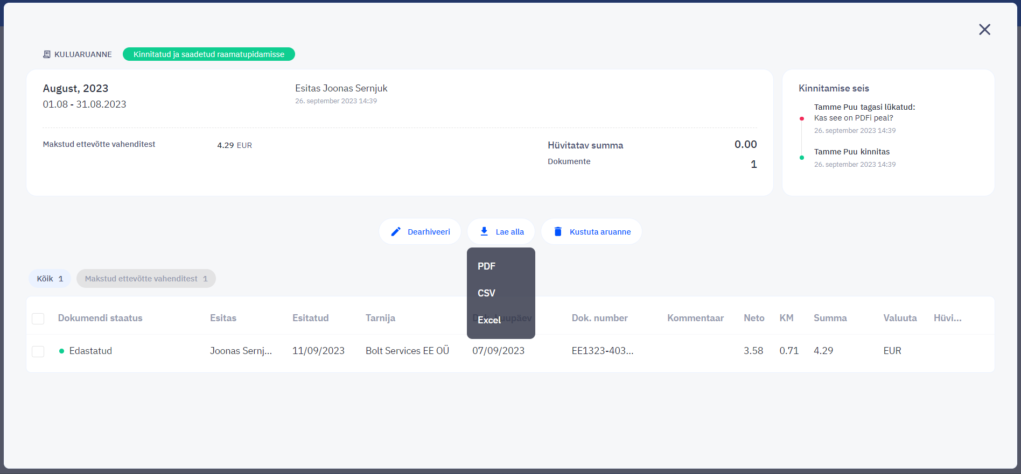Click the Kustuta aruanne label

coord(600,232)
